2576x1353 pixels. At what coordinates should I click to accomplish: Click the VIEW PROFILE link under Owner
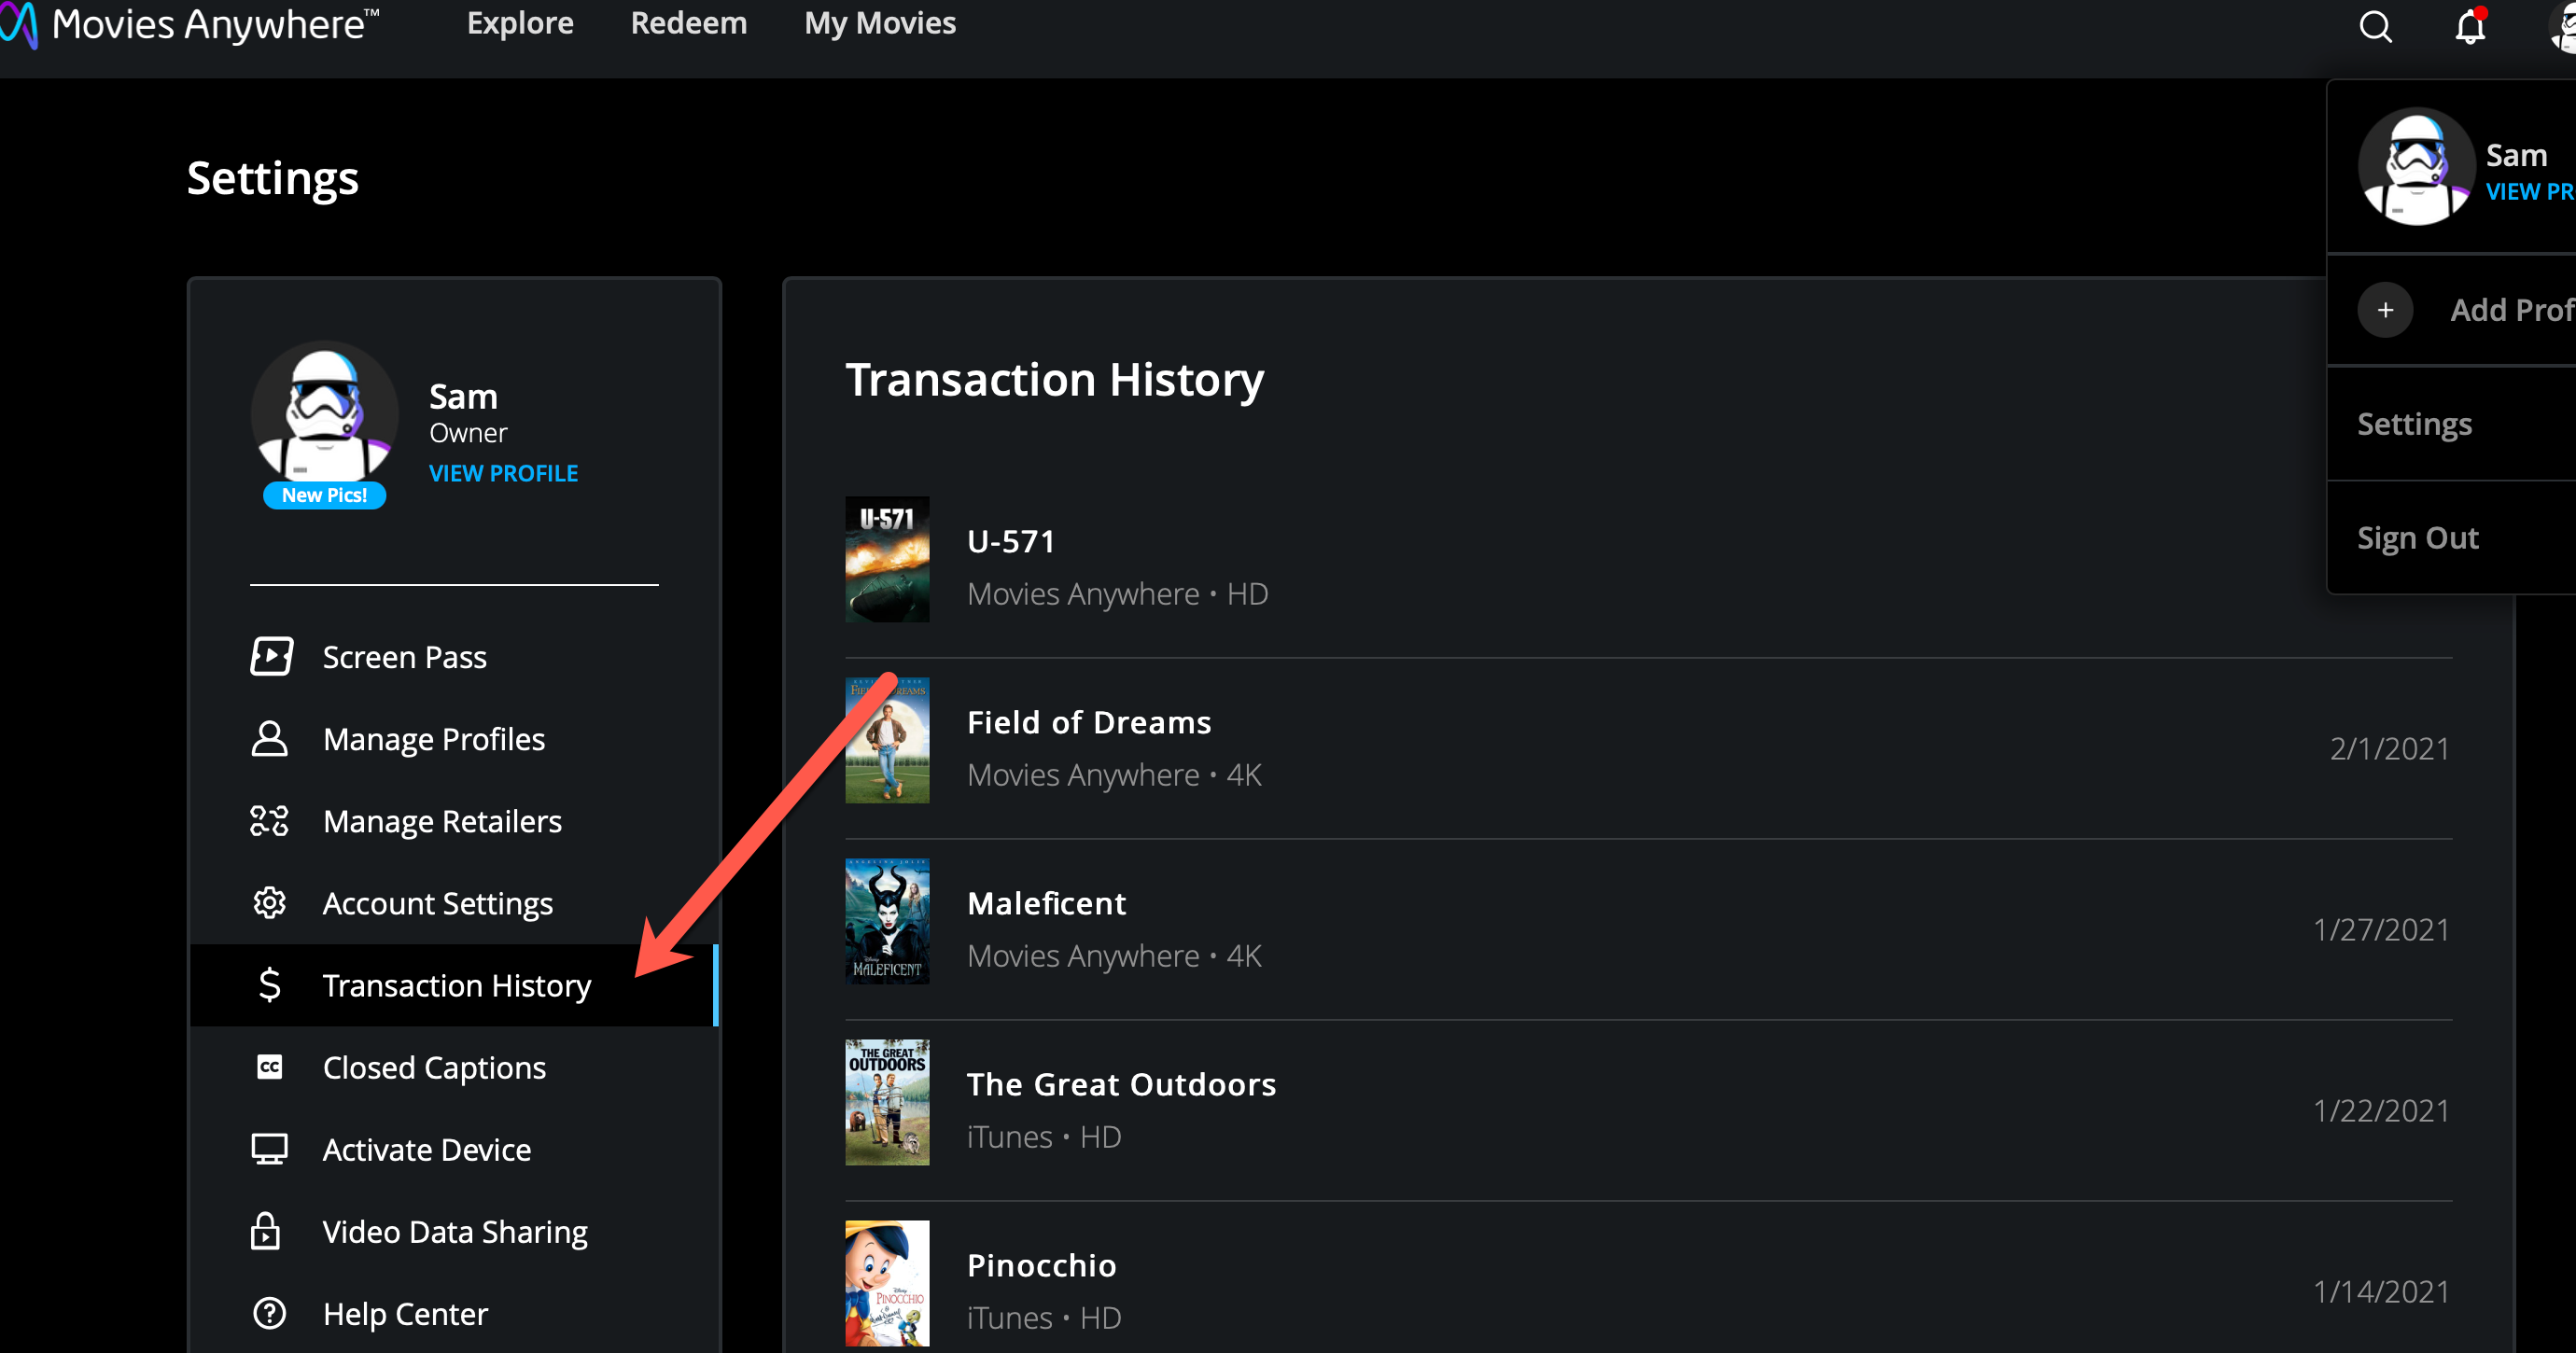tap(503, 473)
